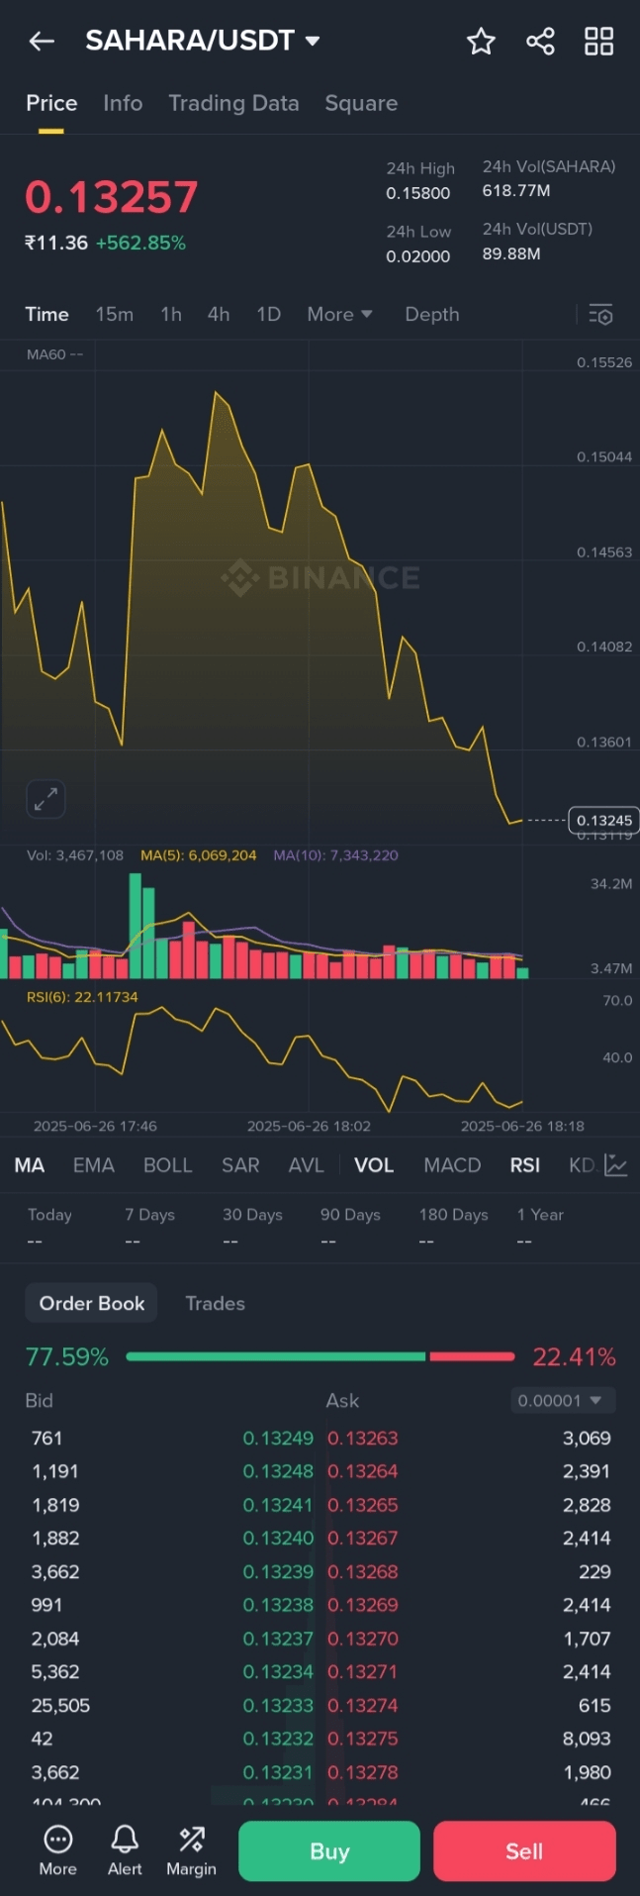This screenshot has height=1896, width=640.
Task: Open chart settings icon beside Depth
Action: coord(600,315)
